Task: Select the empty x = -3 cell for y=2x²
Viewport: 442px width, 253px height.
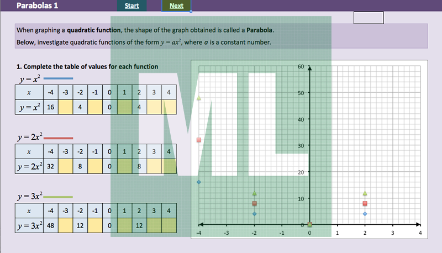Action: click(x=66, y=165)
